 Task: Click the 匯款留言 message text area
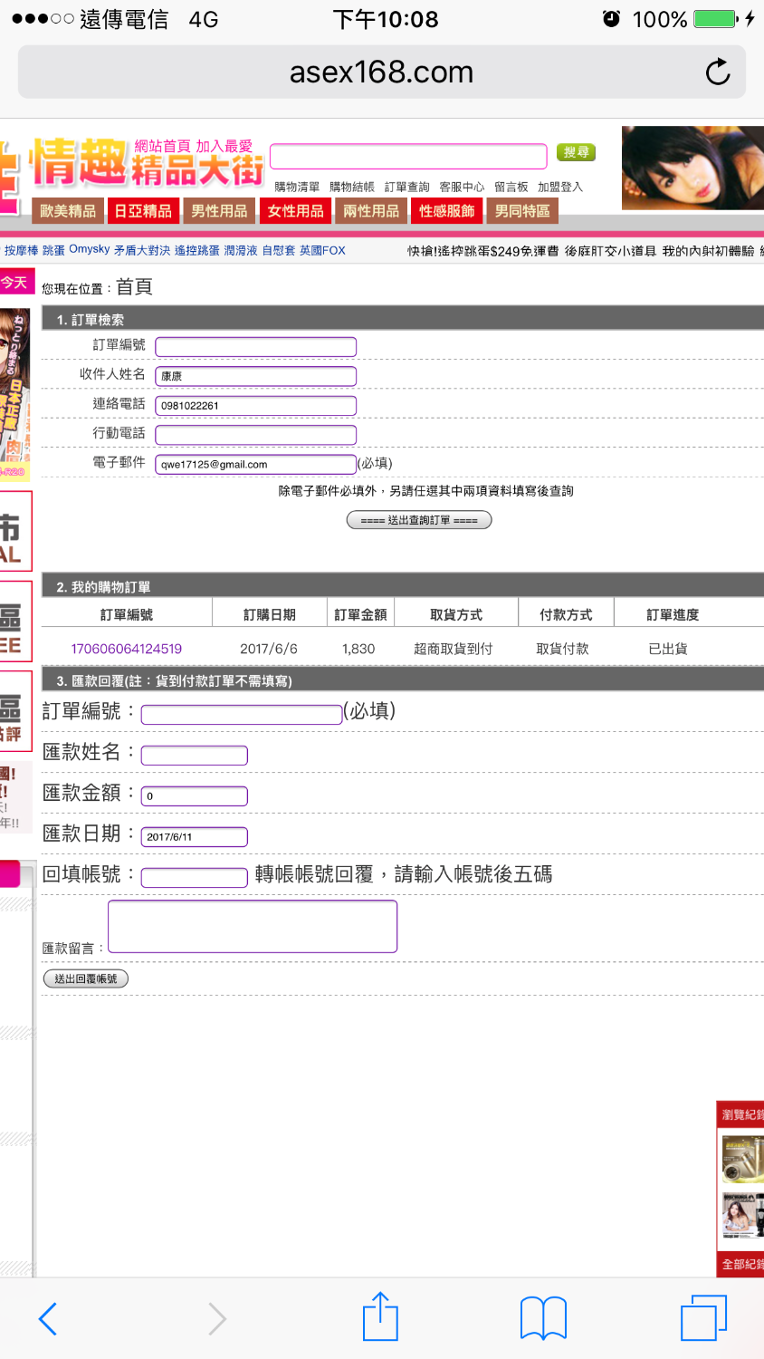(253, 926)
